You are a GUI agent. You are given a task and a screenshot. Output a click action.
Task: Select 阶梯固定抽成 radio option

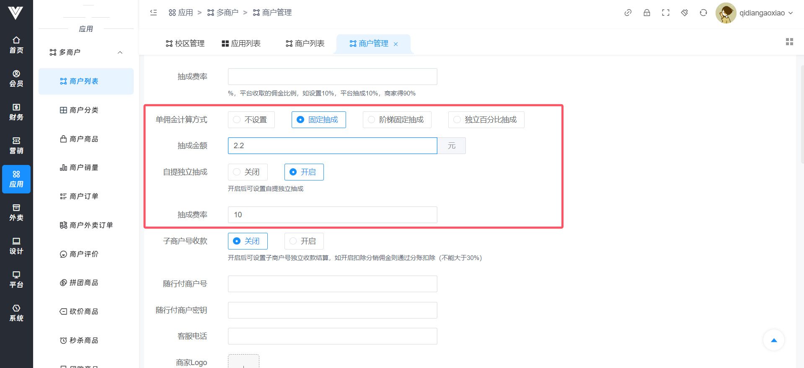pos(397,120)
